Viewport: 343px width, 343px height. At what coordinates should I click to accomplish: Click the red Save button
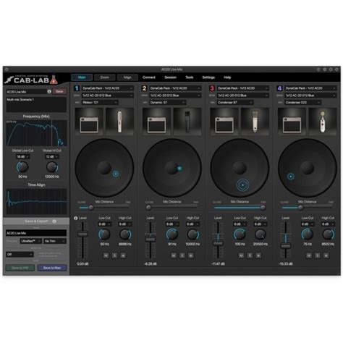tap(59, 91)
